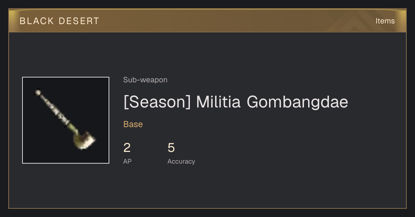
Task: Click the Militia Gombangdae item icon
Action: 66,120
